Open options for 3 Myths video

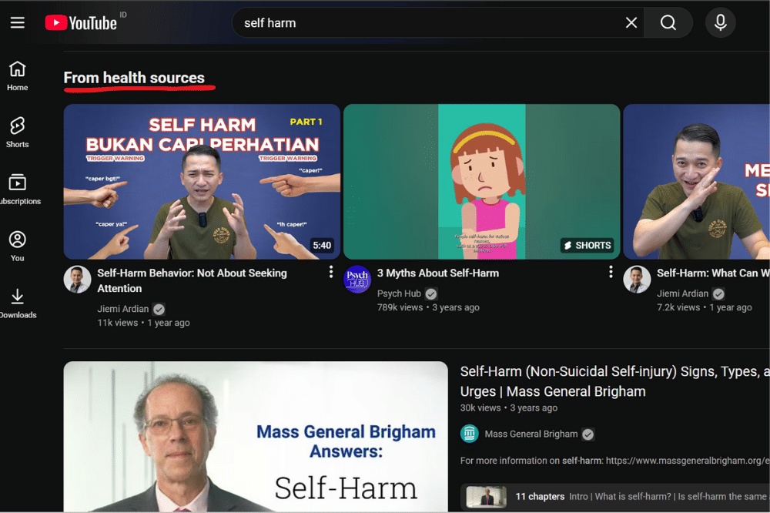611,272
